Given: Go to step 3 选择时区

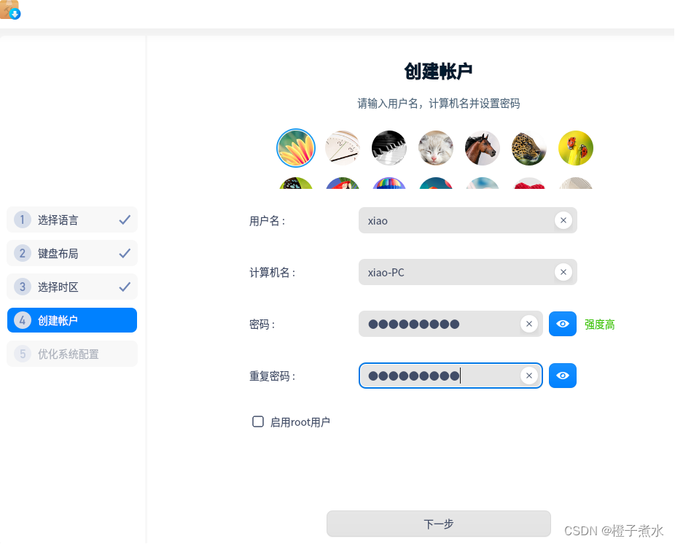Looking at the screenshot, I should tap(72, 287).
